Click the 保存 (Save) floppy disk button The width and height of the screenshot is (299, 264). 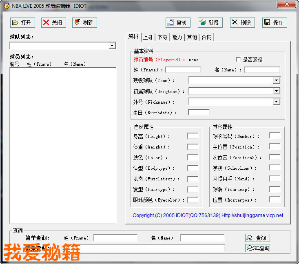(x=275, y=22)
